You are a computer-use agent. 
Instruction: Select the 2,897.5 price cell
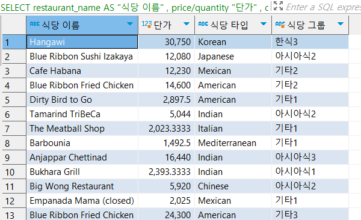tap(167, 100)
